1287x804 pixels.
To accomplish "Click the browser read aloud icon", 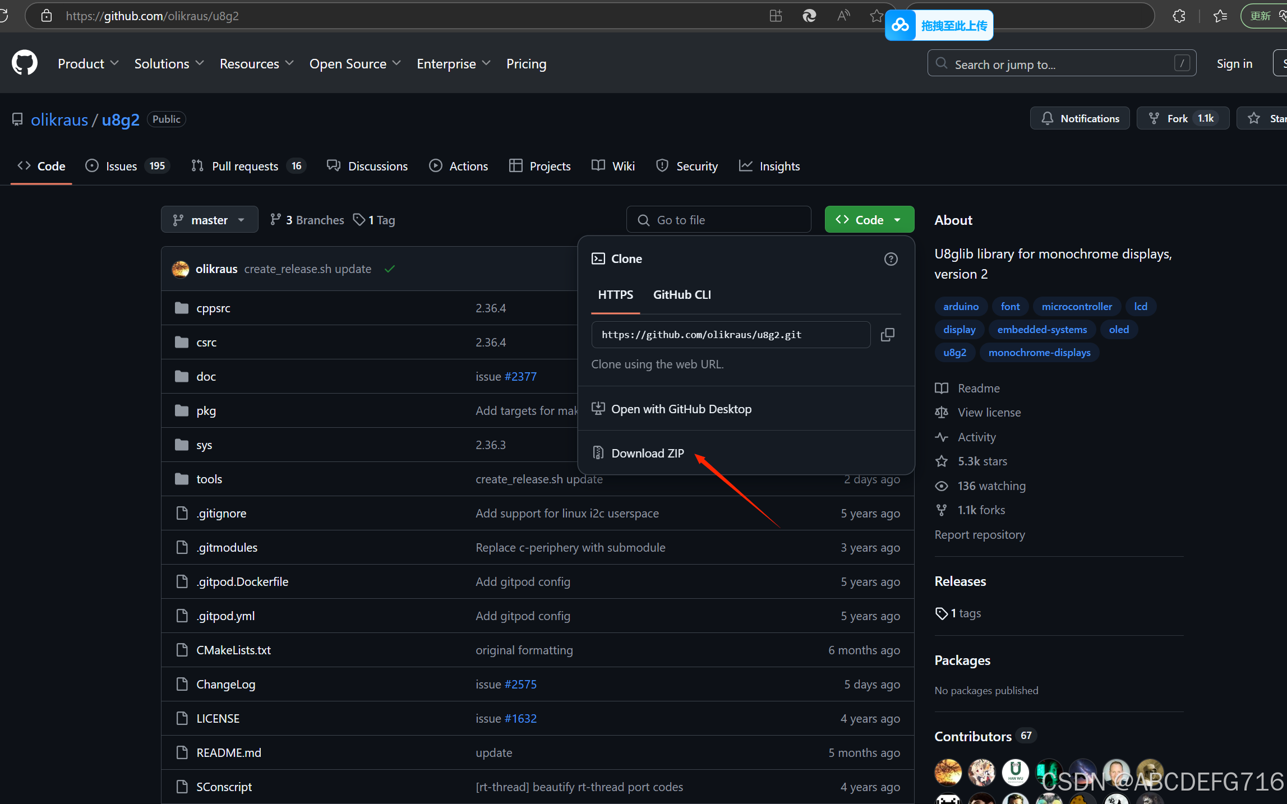I will coord(843,16).
